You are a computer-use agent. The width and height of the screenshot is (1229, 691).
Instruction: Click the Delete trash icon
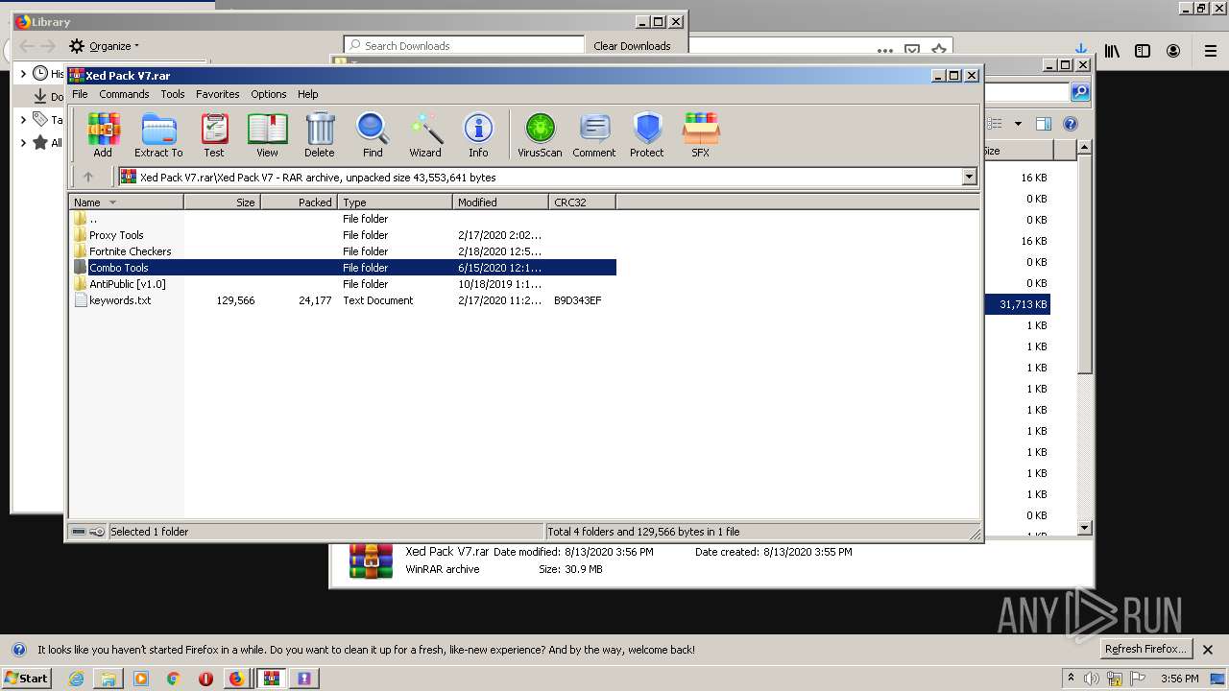pos(320,134)
